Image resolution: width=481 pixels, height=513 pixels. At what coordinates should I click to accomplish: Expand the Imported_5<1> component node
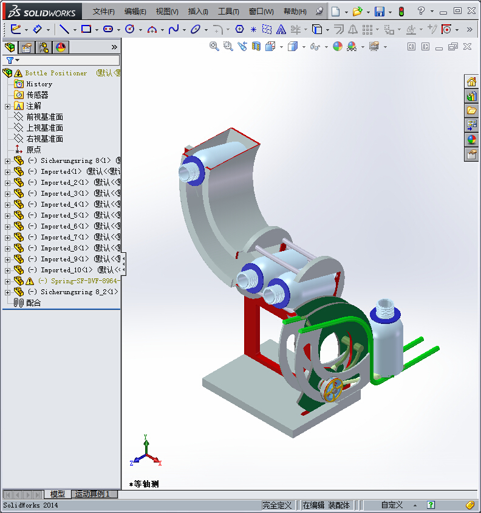coord(7,216)
